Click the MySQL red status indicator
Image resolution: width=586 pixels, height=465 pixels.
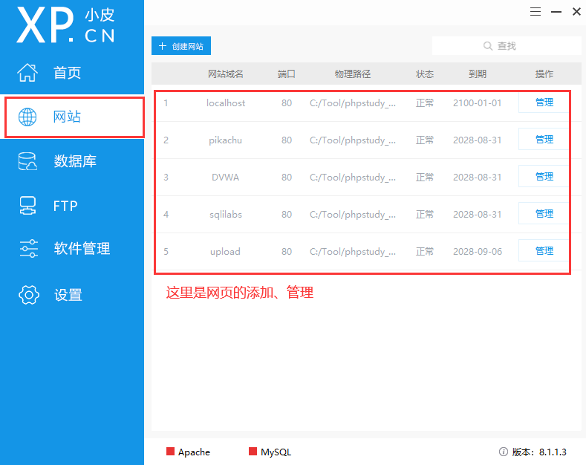coord(253,452)
